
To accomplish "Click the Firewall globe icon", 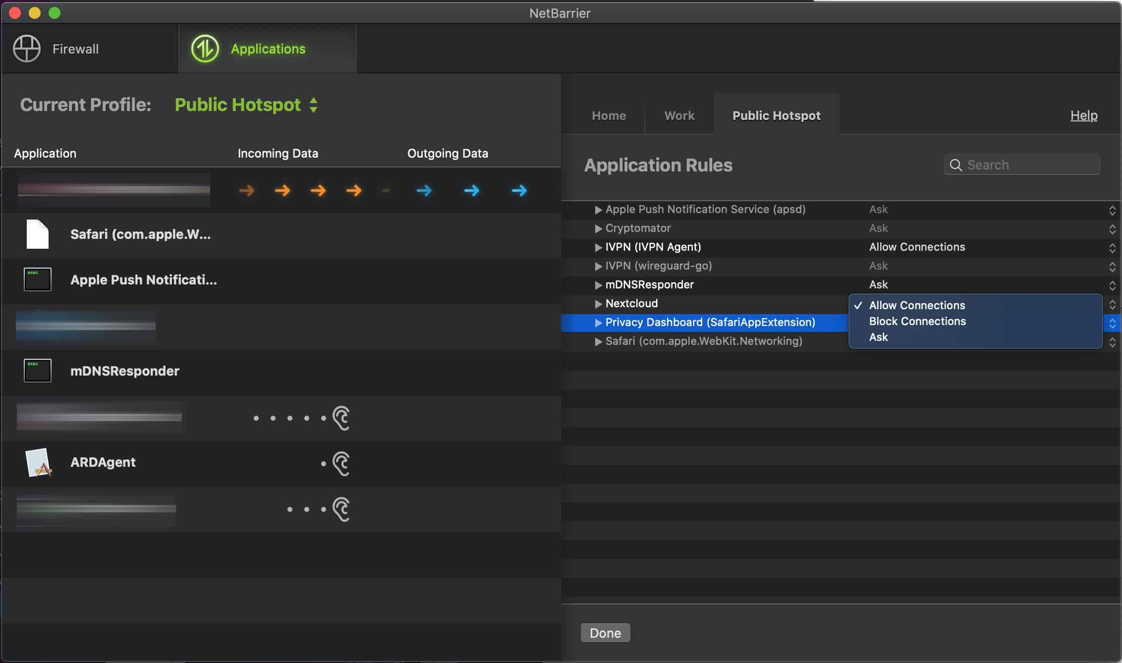I will (27, 49).
